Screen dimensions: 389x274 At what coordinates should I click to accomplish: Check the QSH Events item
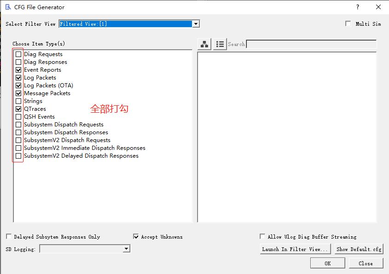point(17,116)
